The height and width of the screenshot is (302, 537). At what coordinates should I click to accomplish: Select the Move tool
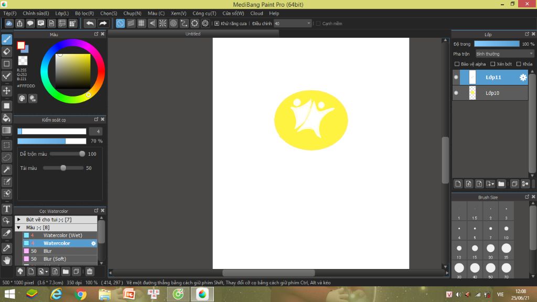pos(7,91)
